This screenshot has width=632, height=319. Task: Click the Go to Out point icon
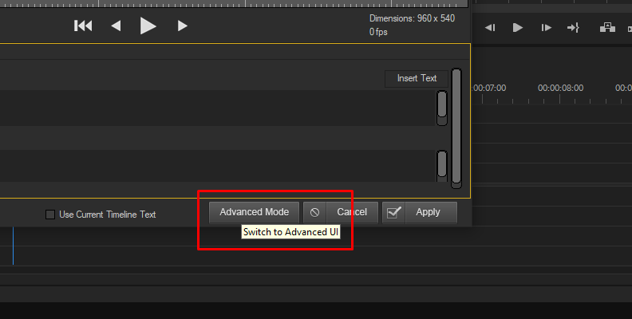pos(573,27)
